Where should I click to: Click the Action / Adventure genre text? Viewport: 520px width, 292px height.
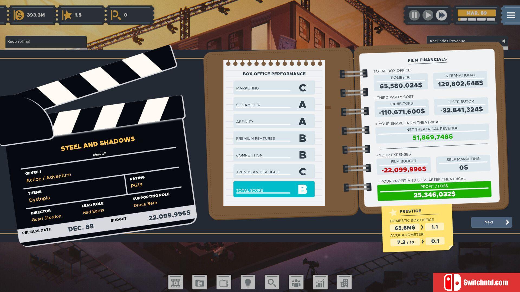pos(48,177)
